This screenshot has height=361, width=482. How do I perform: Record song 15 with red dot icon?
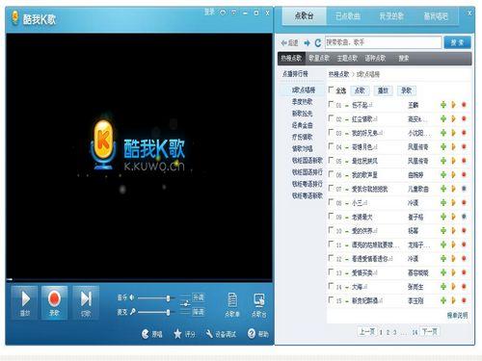(464, 300)
